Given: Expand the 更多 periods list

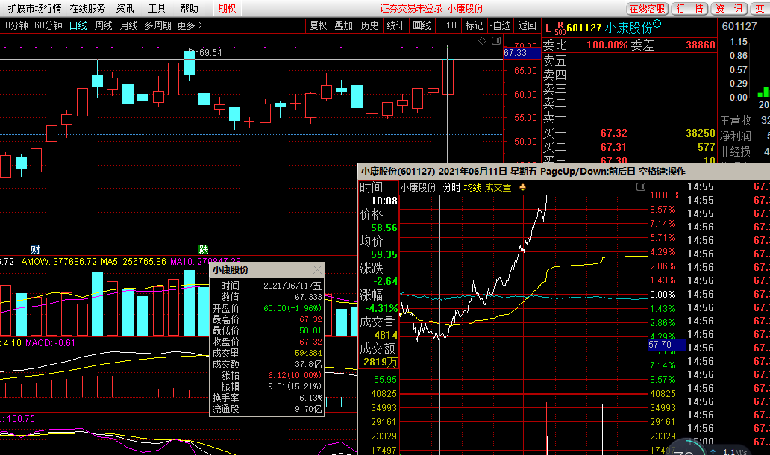Looking at the screenshot, I should tap(190, 25).
